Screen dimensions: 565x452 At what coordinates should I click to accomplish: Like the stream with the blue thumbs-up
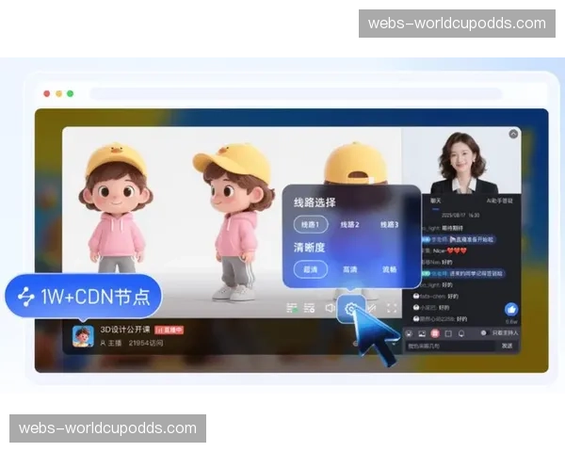click(x=511, y=309)
